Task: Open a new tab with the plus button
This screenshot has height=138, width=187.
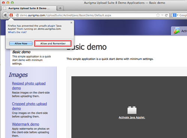Action: coord(60,8)
